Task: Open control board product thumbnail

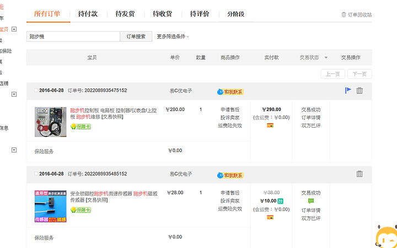Action: point(51,122)
